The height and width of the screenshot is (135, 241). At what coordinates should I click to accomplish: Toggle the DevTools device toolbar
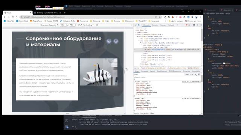click(x=139, y=25)
